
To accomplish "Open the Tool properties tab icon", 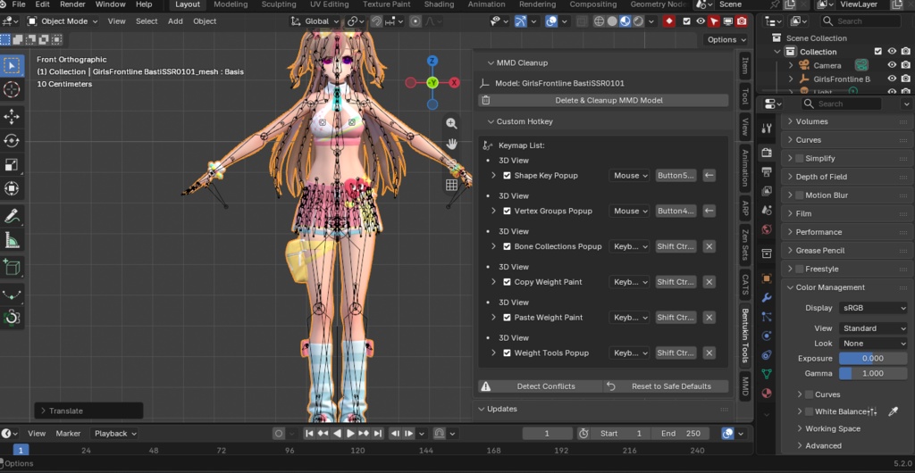I will pyautogui.click(x=767, y=129).
